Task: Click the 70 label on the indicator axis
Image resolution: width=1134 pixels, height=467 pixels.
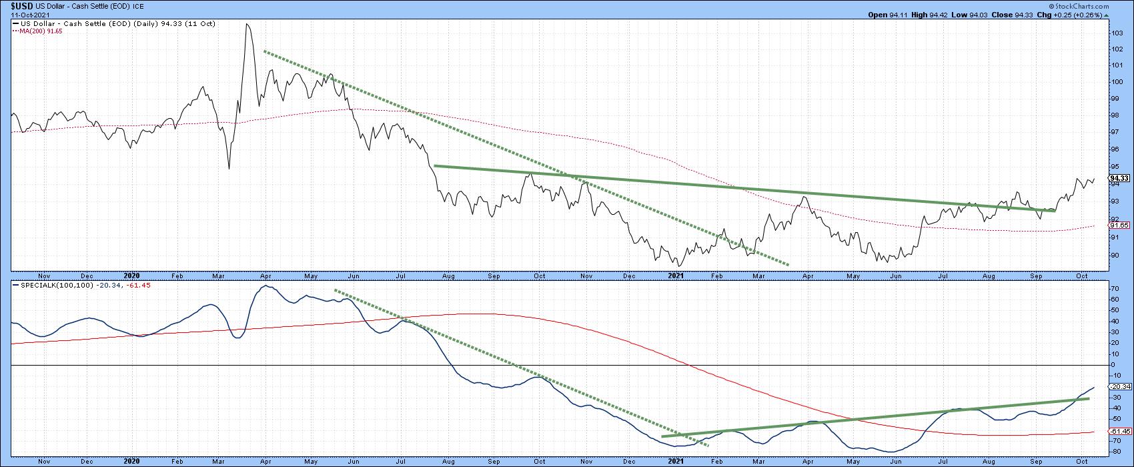Action: point(1115,289)
